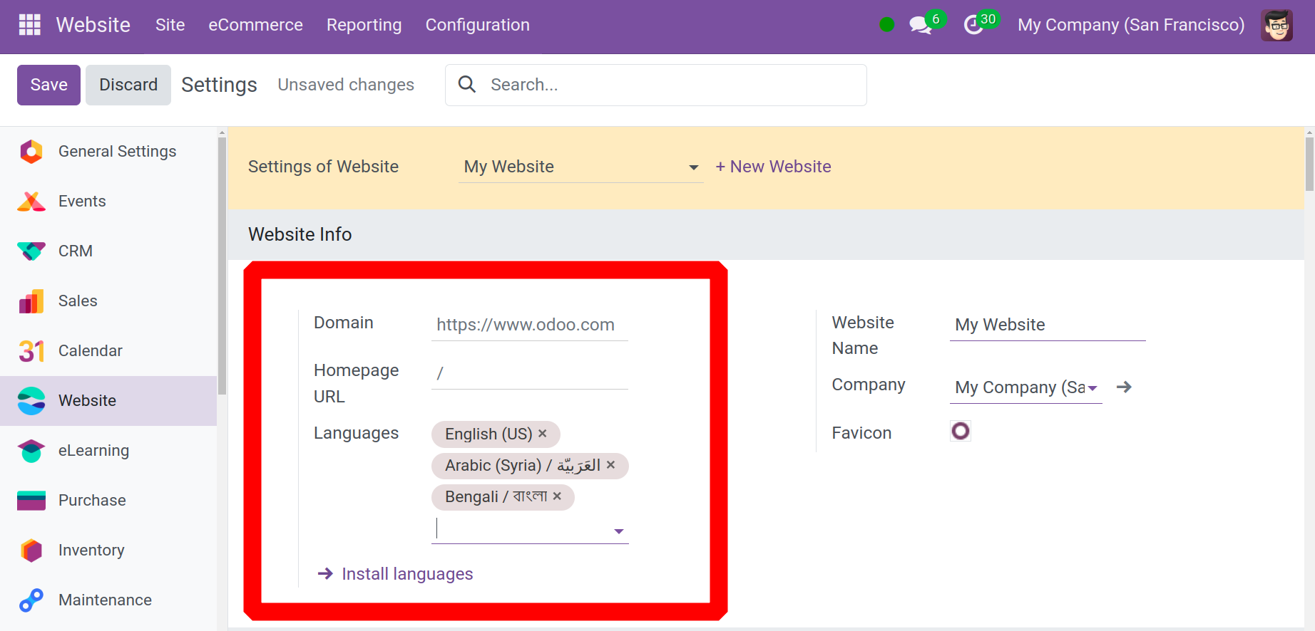The width and height of the screenshot is (1315, 631).
Task: Click the Company external link arrow
Action: click(x=1124, y=387)
